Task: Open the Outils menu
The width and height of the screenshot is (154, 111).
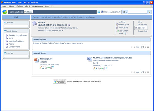Action: tap(47, 6)
